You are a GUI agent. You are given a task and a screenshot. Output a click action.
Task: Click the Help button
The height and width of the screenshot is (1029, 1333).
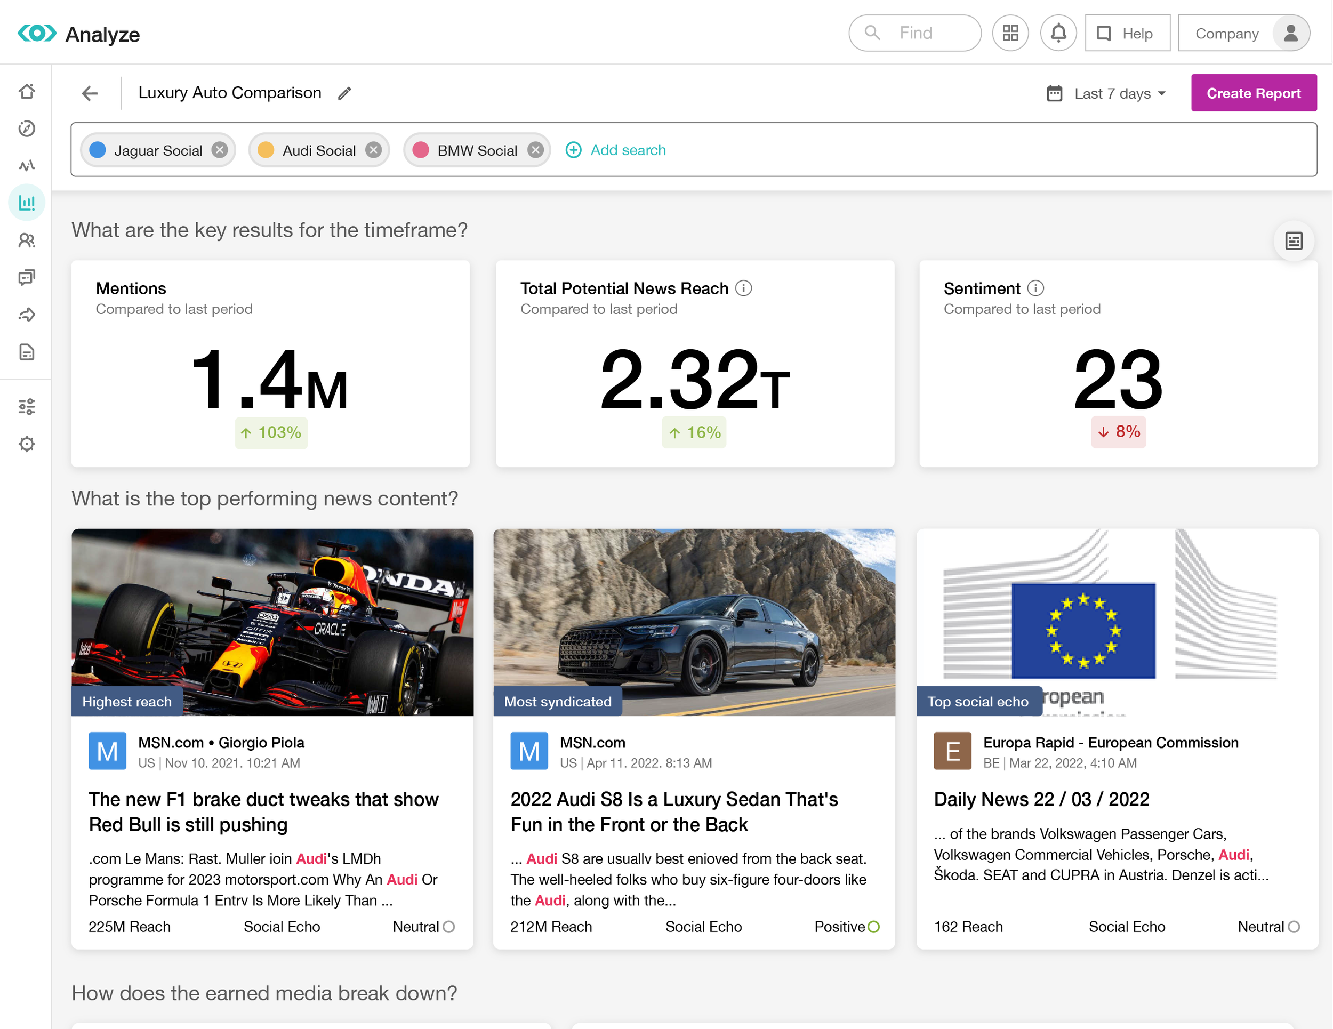1127,33
